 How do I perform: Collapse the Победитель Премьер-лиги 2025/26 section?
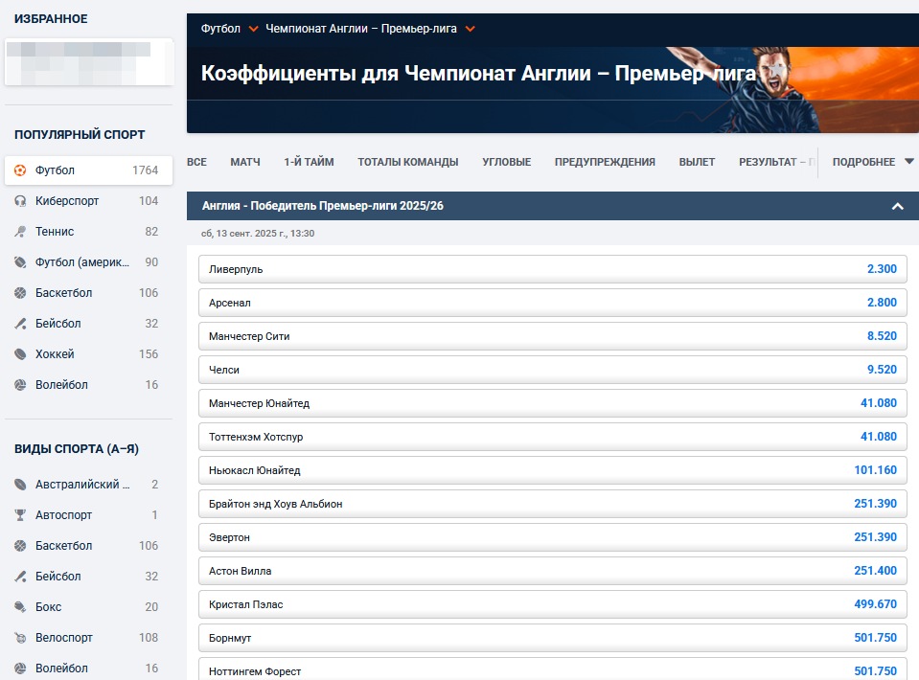tap(897, 206)
